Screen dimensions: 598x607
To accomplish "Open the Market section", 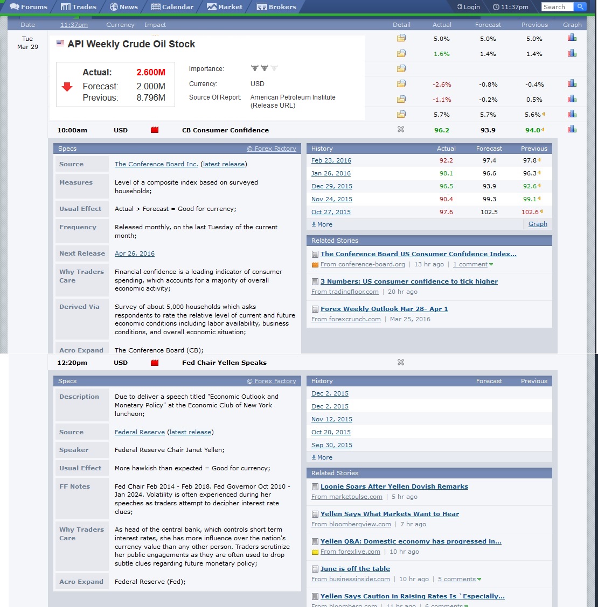I will click(x=225, y=6).
